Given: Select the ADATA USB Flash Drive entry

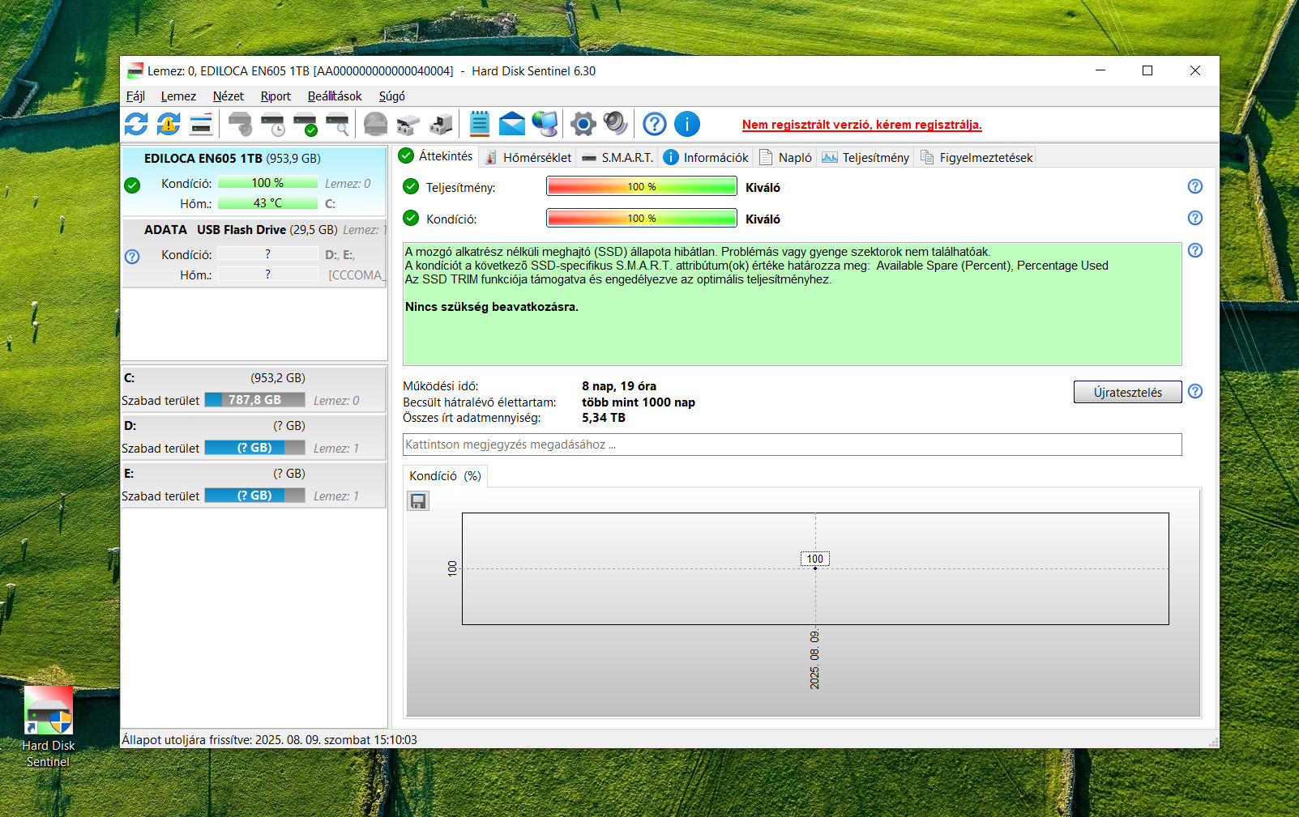Looking at the screenshot, I should pos(254,252).
